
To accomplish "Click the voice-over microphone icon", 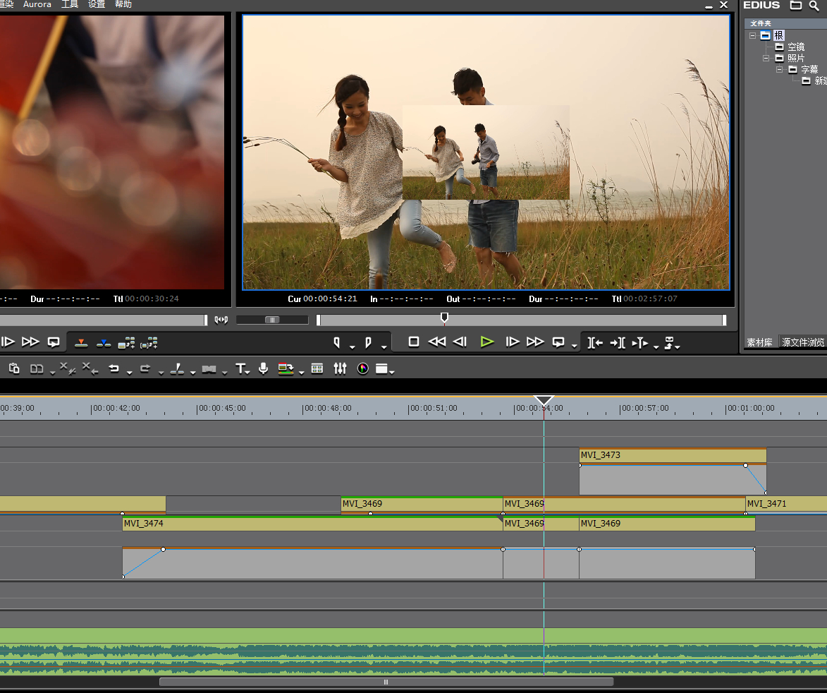I will point(263,368).
